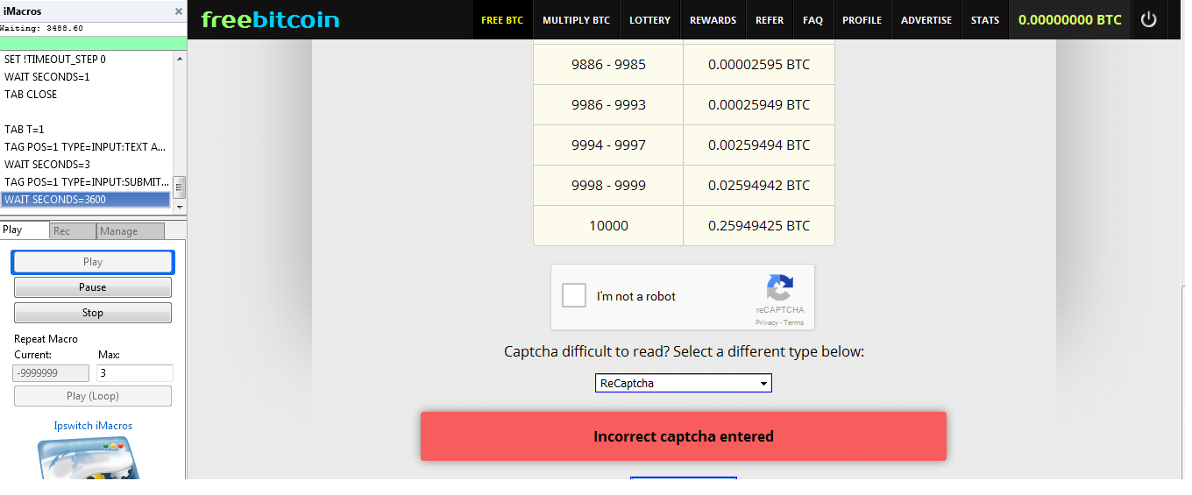Open reCAPTCHA Privacy link
Viewport: 1192px width, 495px height.
coord(767,322)
